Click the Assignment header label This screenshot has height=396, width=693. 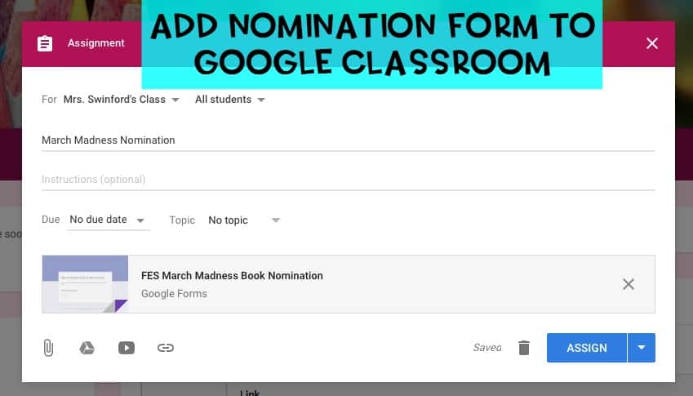(96, 43)
